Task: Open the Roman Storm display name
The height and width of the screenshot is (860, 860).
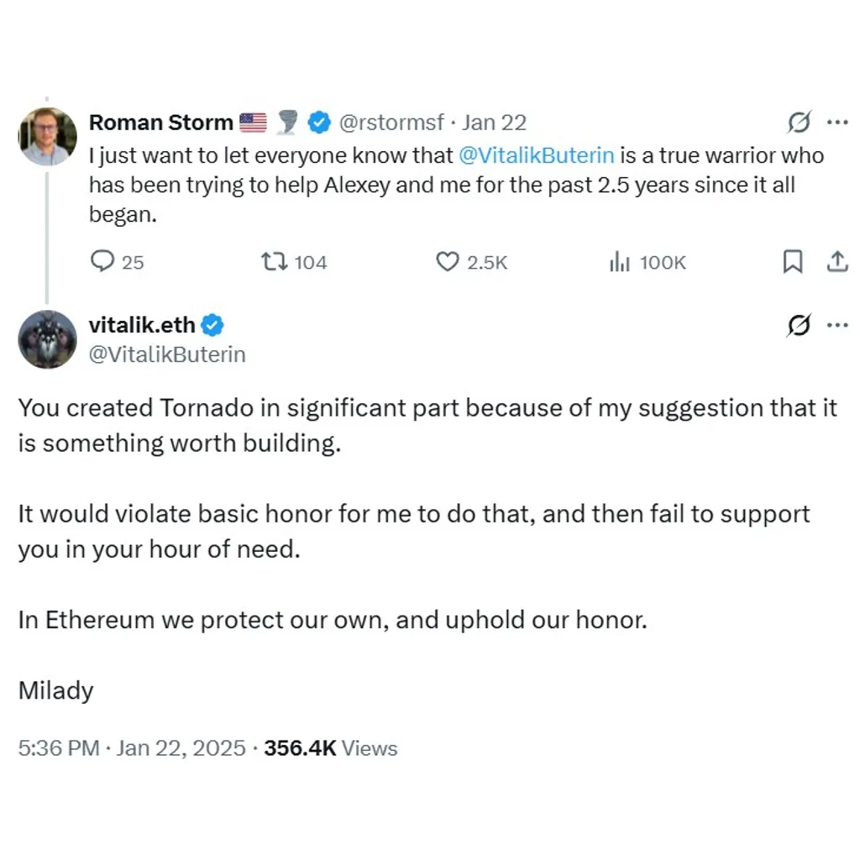Action: tap(160, 123)
